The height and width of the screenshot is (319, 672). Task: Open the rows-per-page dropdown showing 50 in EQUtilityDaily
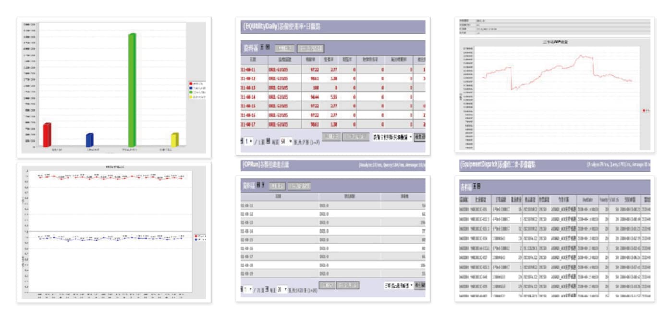point(287,142)
